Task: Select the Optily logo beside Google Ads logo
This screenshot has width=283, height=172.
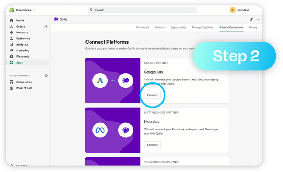Action: pyautogui.click(x=126, y=80)
